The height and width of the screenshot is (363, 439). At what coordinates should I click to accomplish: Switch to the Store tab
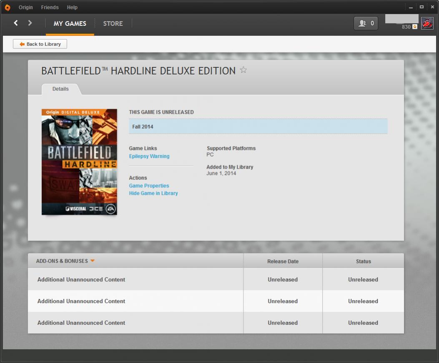point(113,23)
